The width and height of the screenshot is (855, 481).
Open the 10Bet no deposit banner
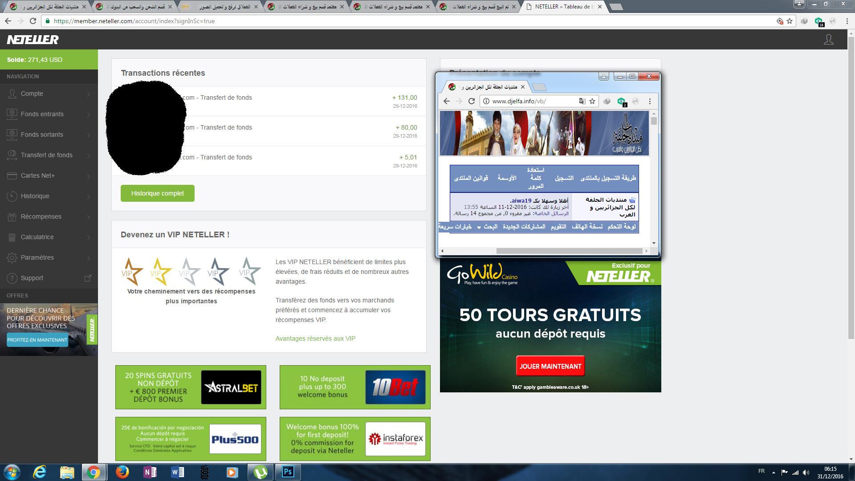click(355, 387)
